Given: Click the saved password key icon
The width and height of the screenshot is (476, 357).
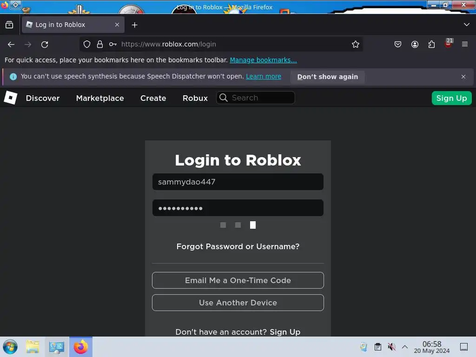Looking at the screenshot, I should (113, 44).
